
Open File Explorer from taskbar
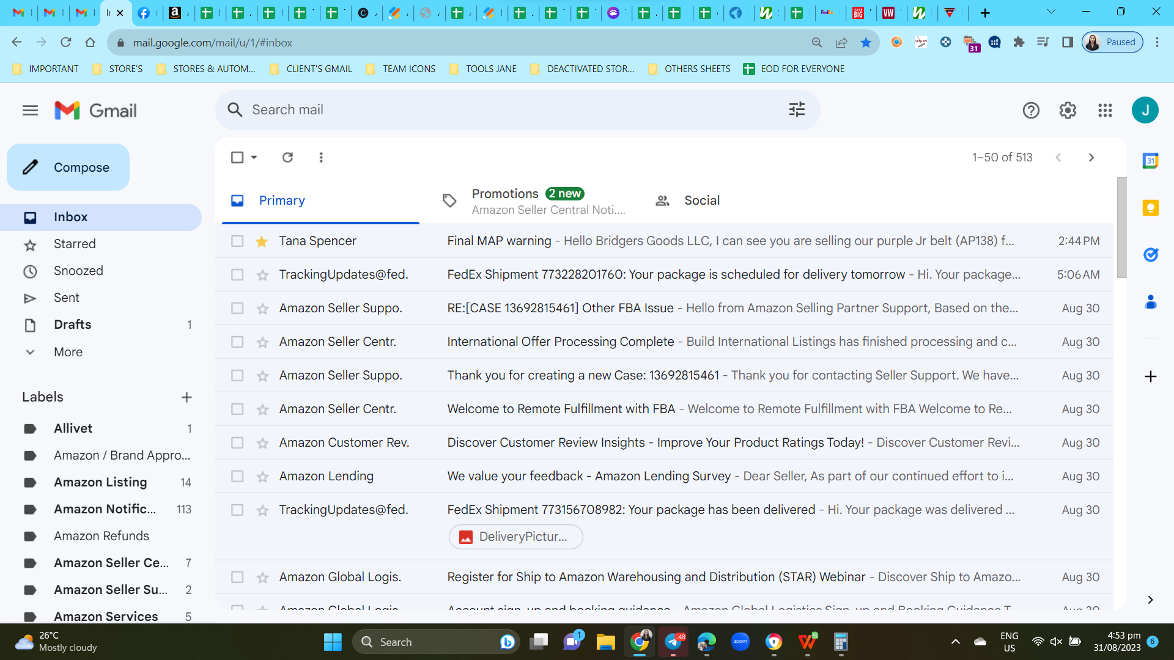point(605,642)
